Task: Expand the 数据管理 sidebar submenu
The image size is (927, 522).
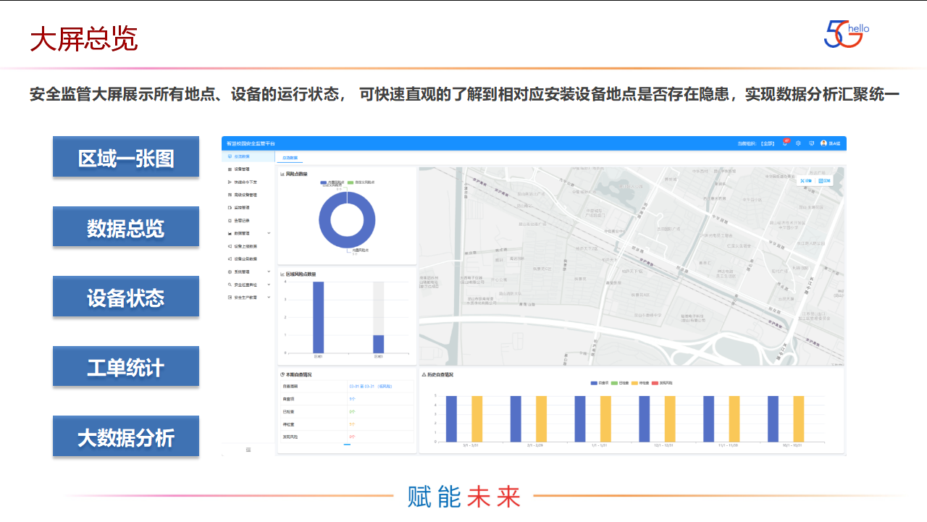Action: pos(269,233)
